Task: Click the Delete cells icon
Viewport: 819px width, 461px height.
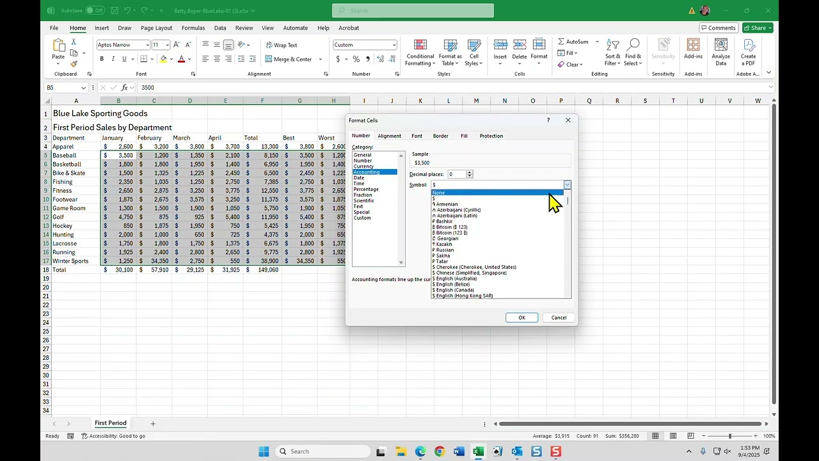Action: pos(520,45)
